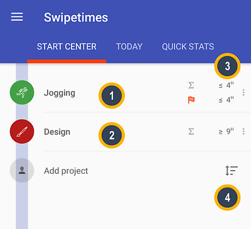Select the Jogging project name
251x229 pixels.
pyautogui.click(x=60, y=93)
